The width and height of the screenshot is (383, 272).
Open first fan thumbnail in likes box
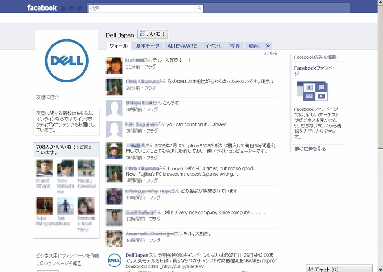tap(44, 168)
